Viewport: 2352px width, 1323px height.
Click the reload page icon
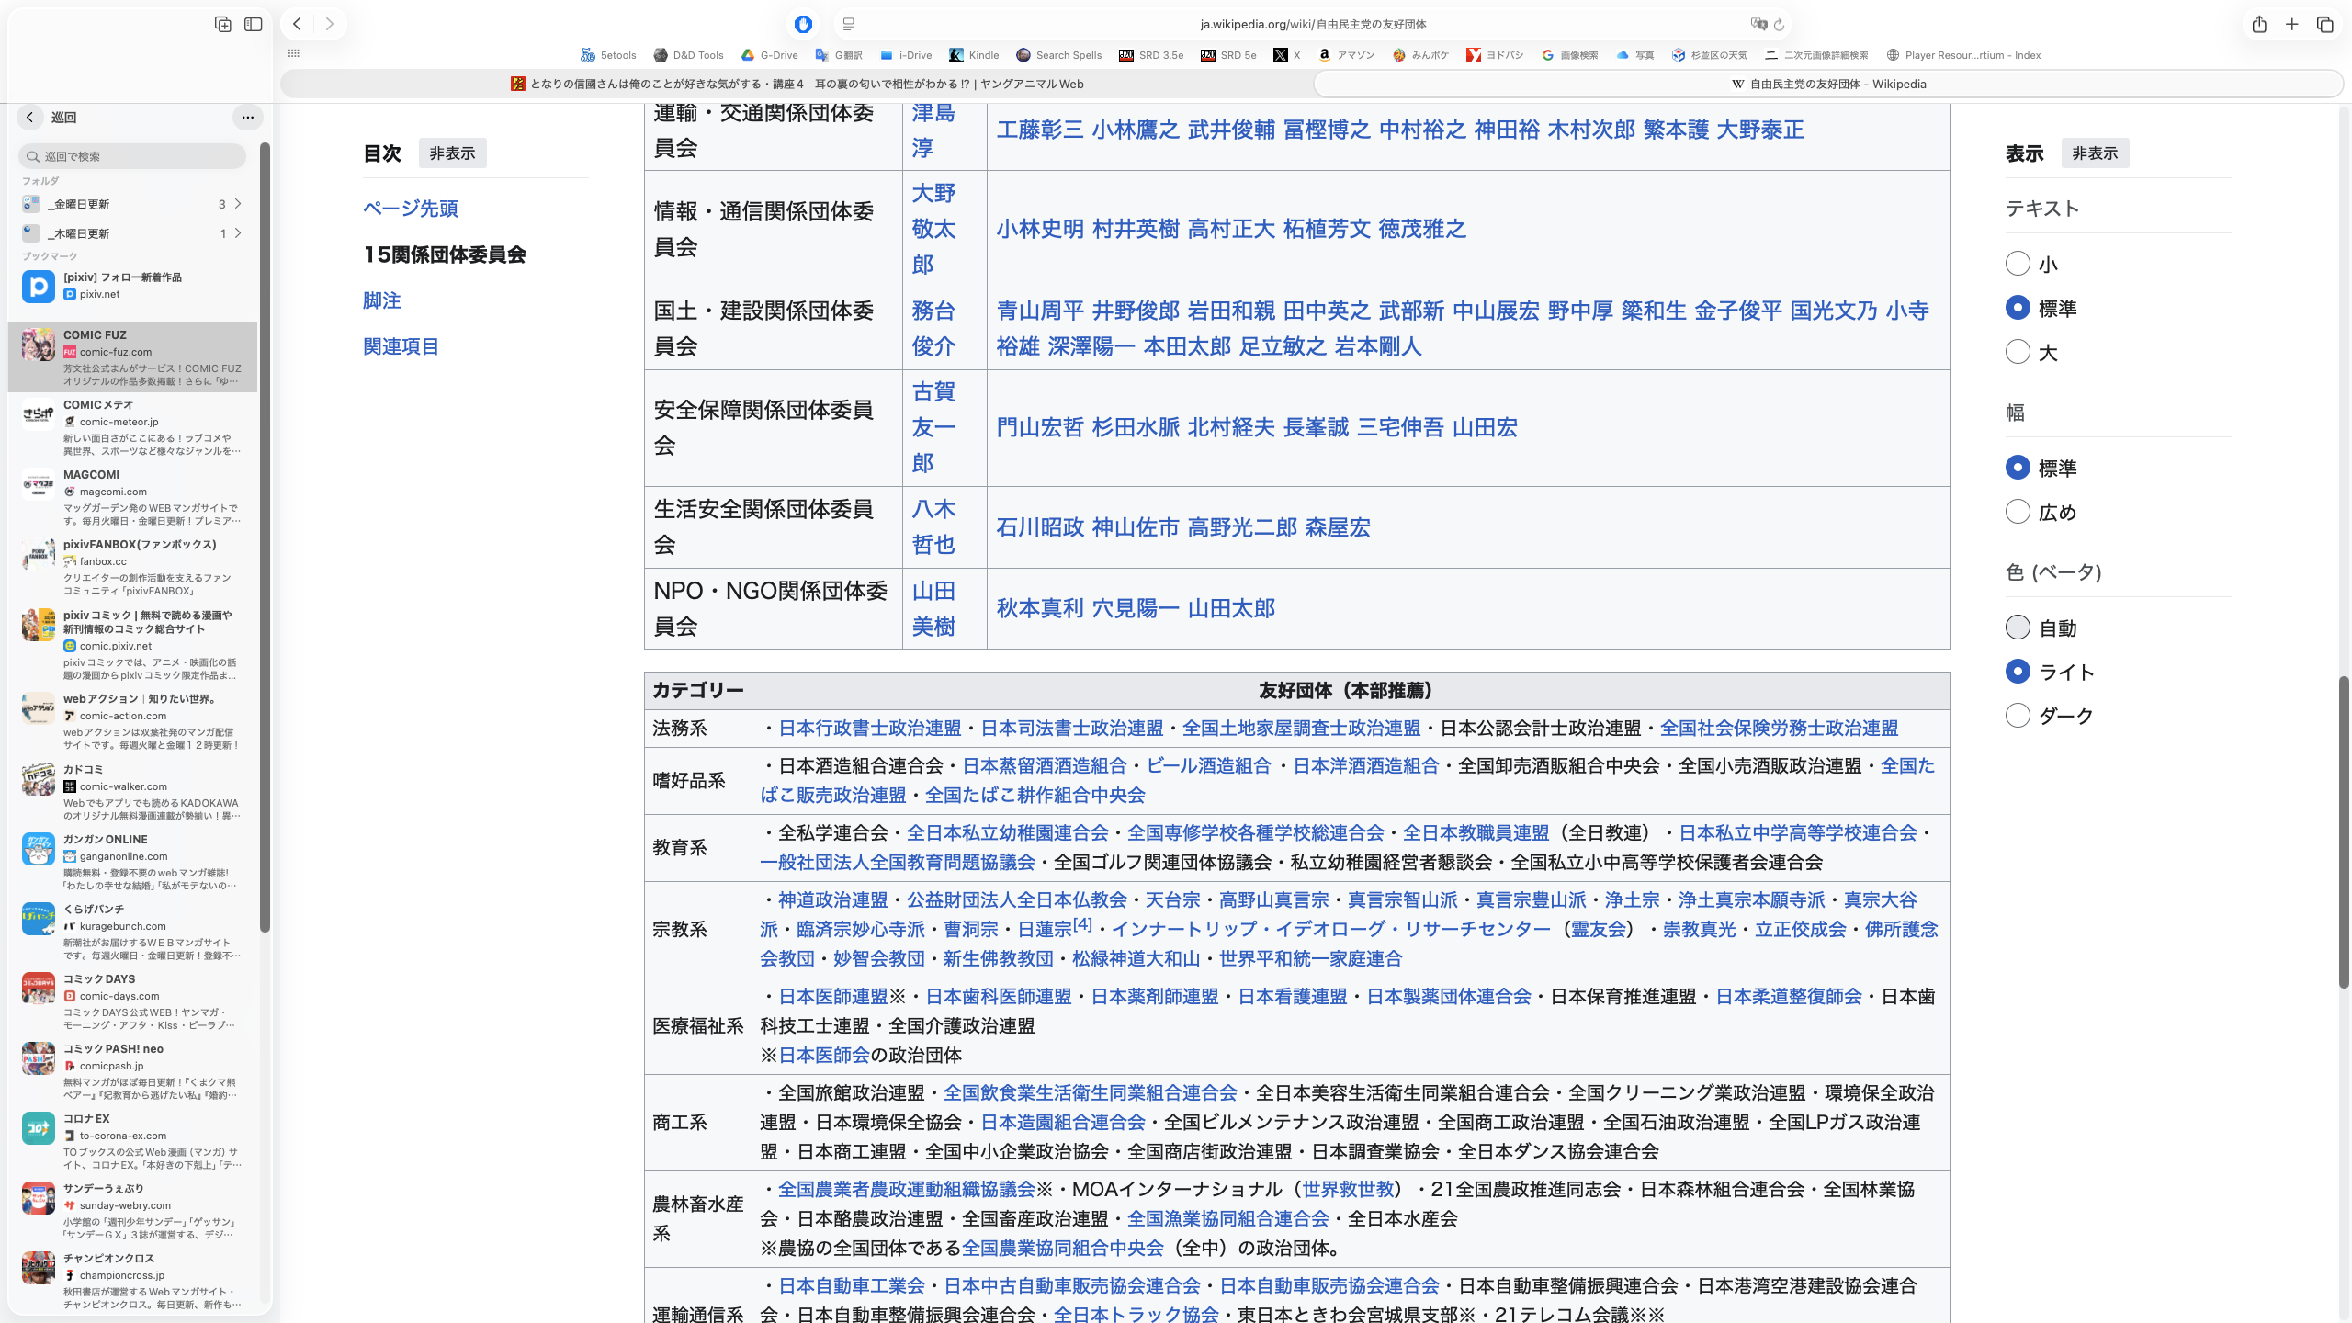click(1779, 25)
